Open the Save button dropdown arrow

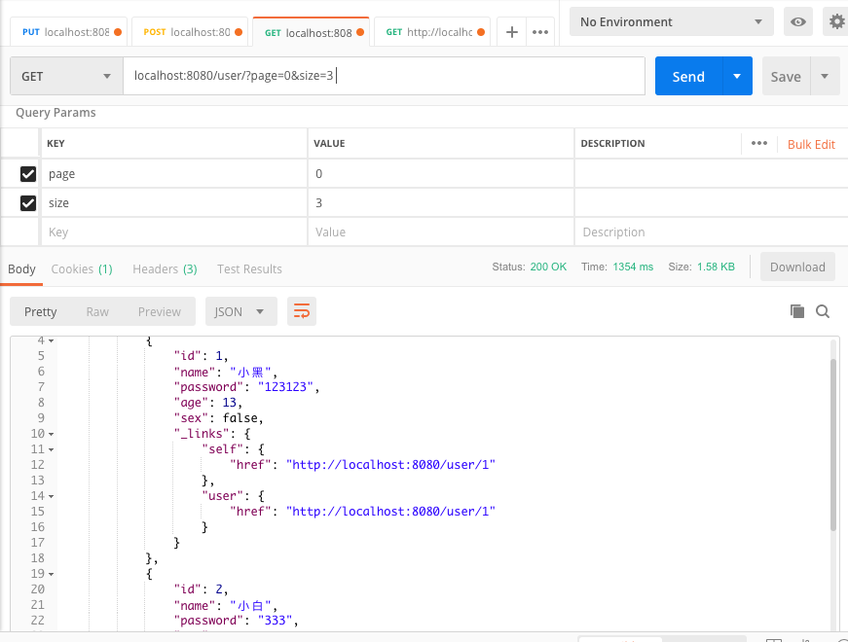(x=825, y=76)
